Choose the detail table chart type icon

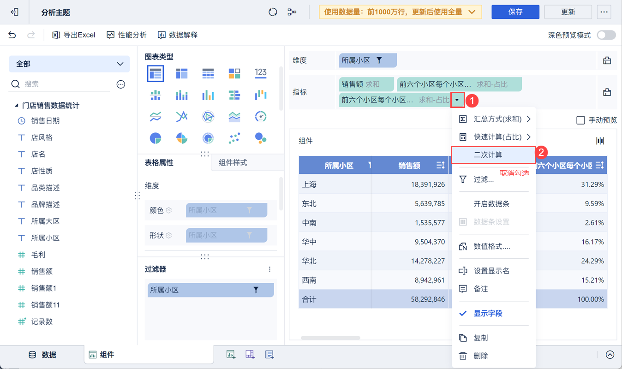pos(208,73)
